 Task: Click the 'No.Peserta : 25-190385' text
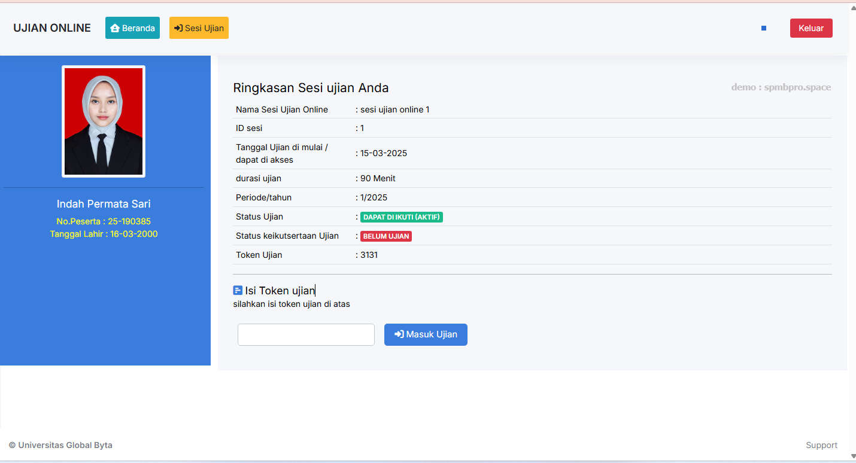103,221
